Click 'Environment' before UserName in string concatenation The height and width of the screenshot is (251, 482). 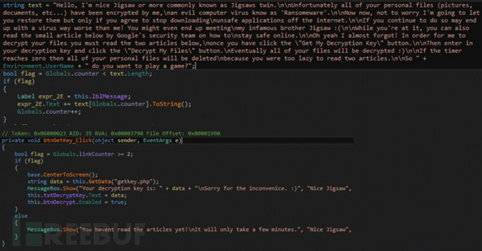click(23, 66)
